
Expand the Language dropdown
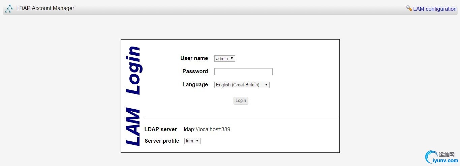point(242,85)
